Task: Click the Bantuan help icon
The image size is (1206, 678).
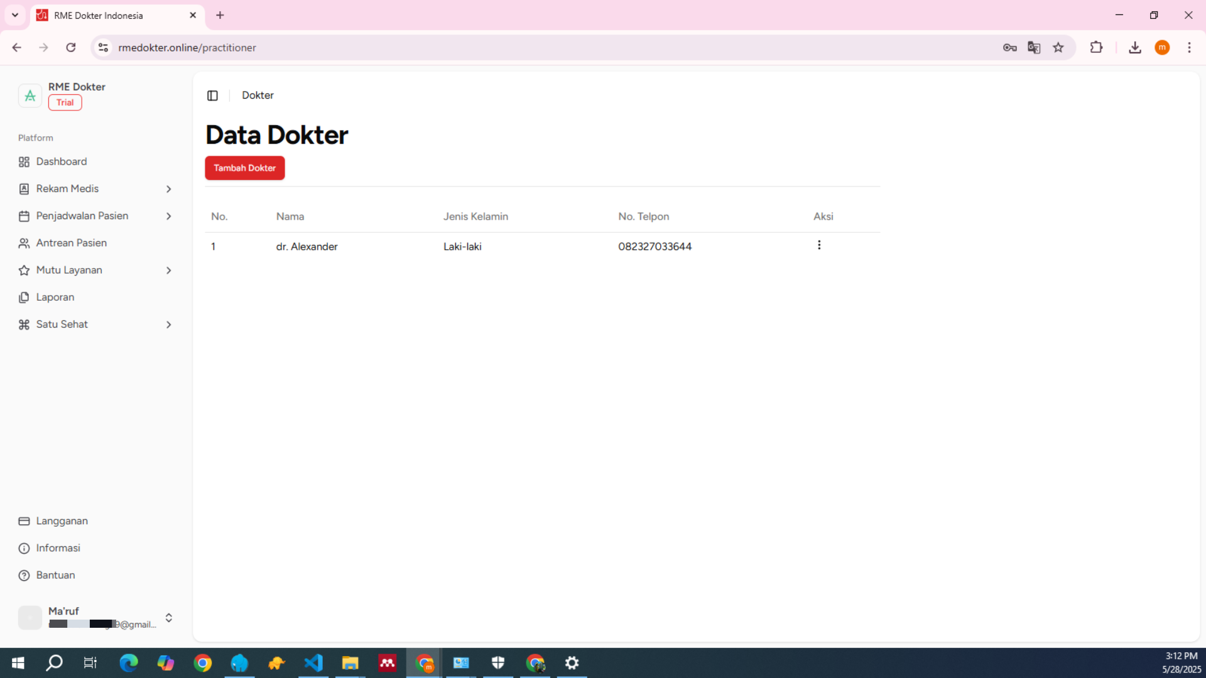Action: click(x=24, y=575)
